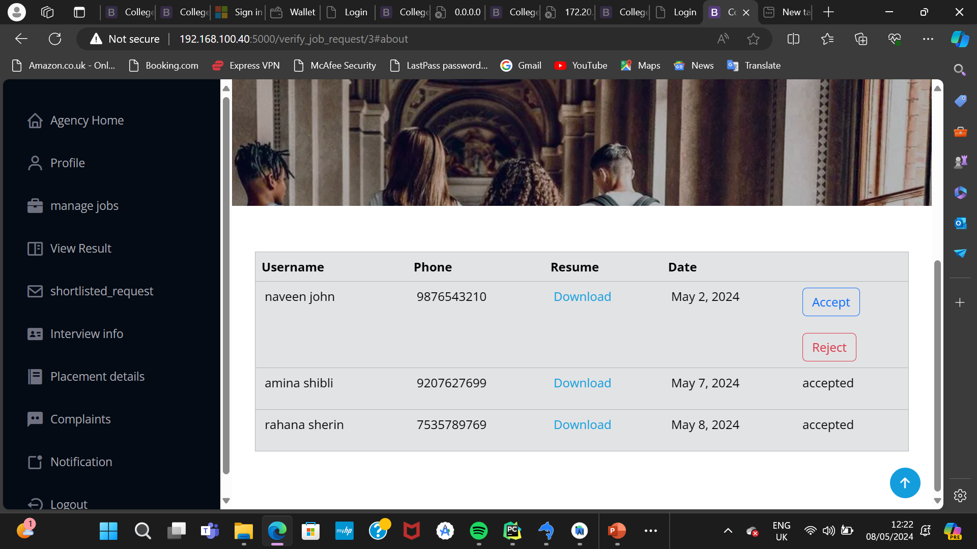This screenshot has width=977, height=549.
Task: Open Spotify from the taskbar
Action: click(478, 531)
